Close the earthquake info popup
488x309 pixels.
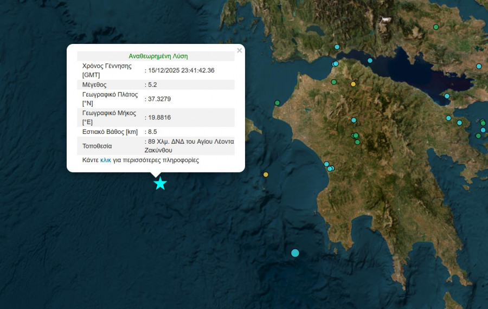(x=239, y=51)
